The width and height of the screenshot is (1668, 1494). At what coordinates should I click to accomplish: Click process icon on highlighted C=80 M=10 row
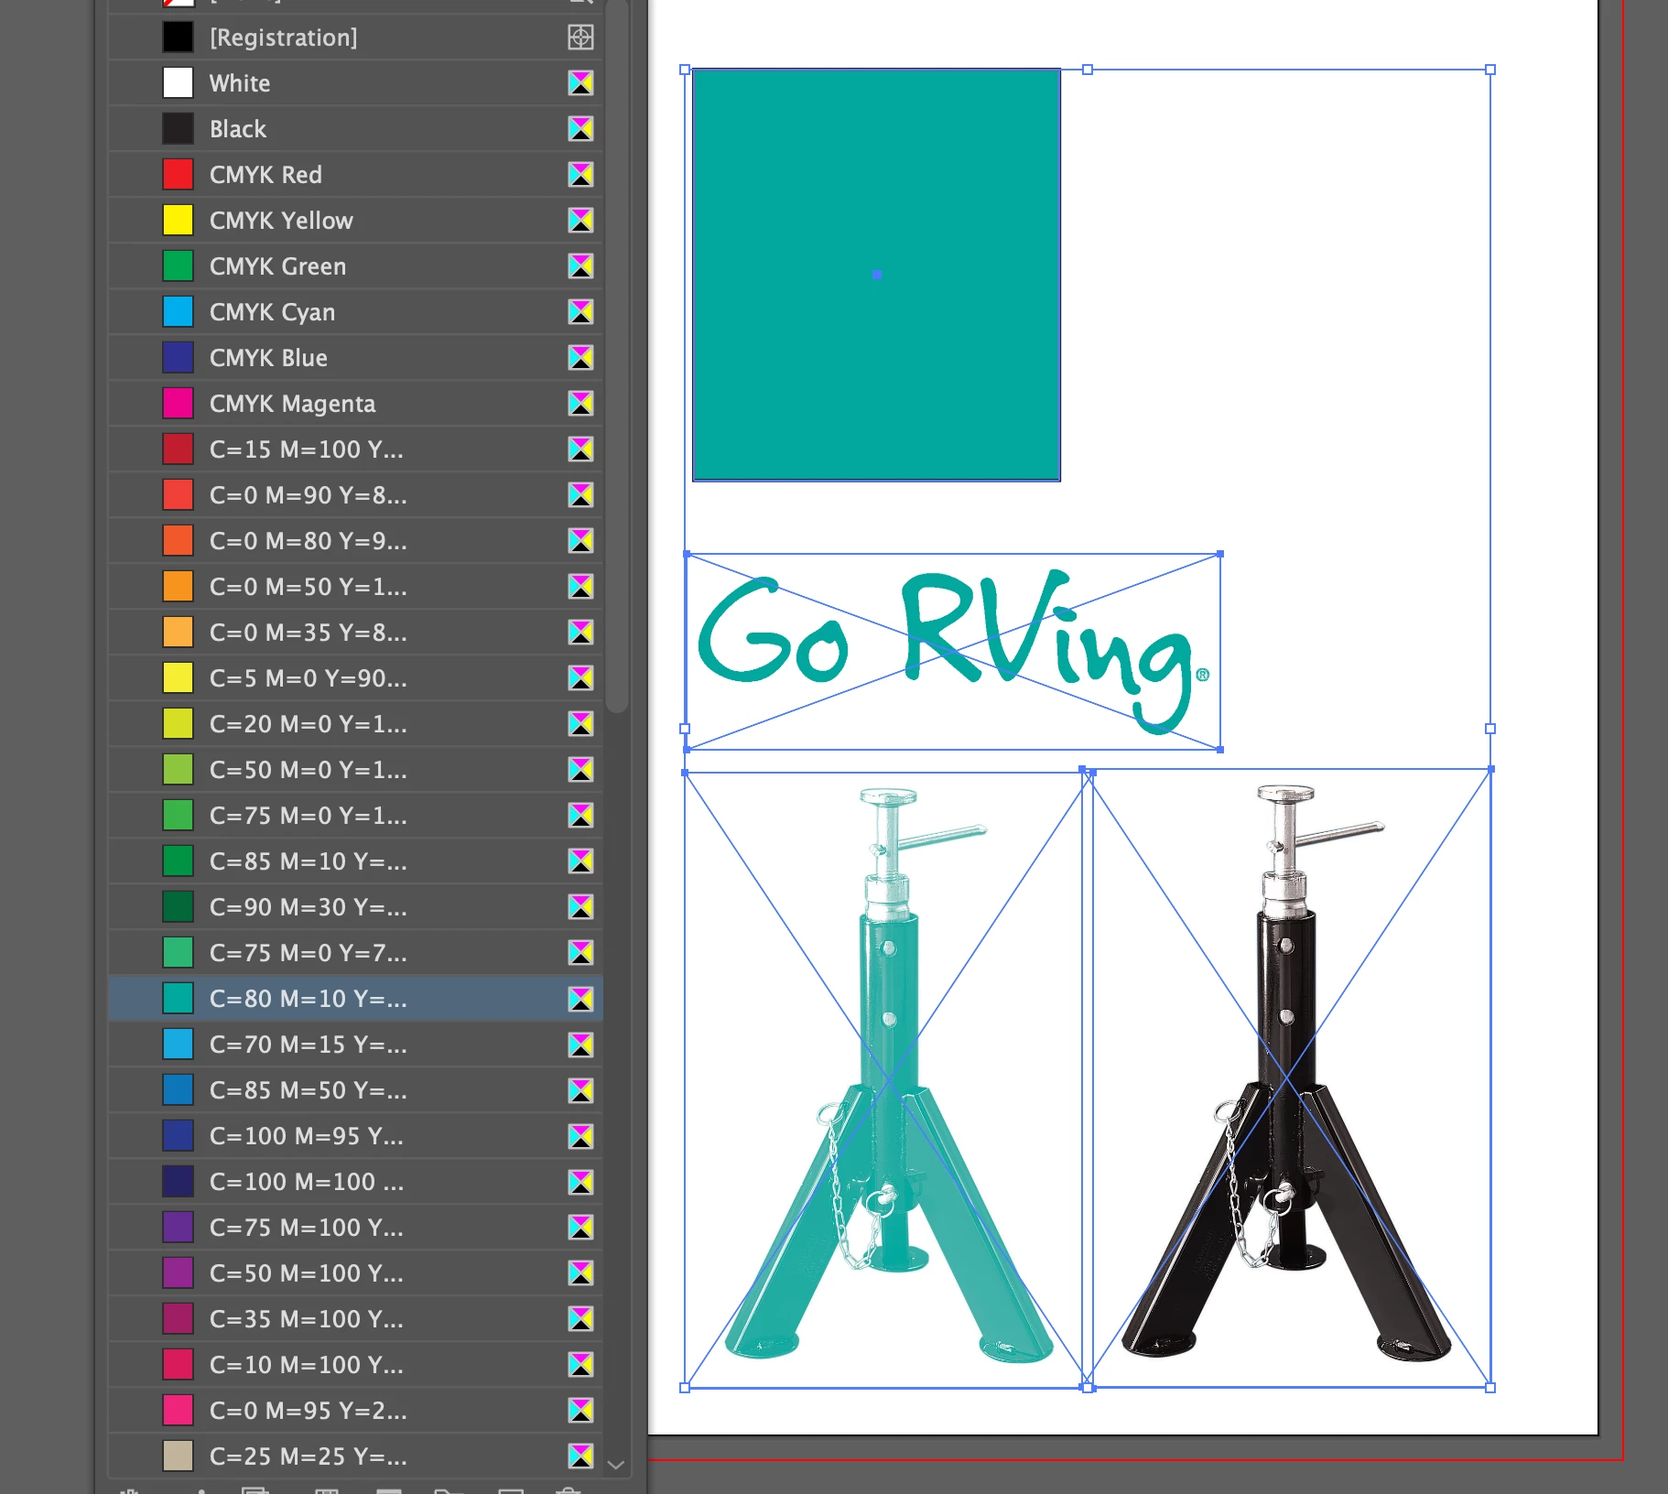(580, 999)
